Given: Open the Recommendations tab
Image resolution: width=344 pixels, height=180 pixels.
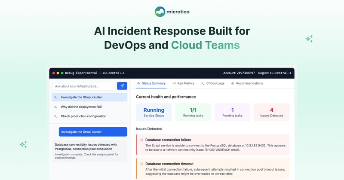Looking at the screenshot, I should tap(247, 83).
